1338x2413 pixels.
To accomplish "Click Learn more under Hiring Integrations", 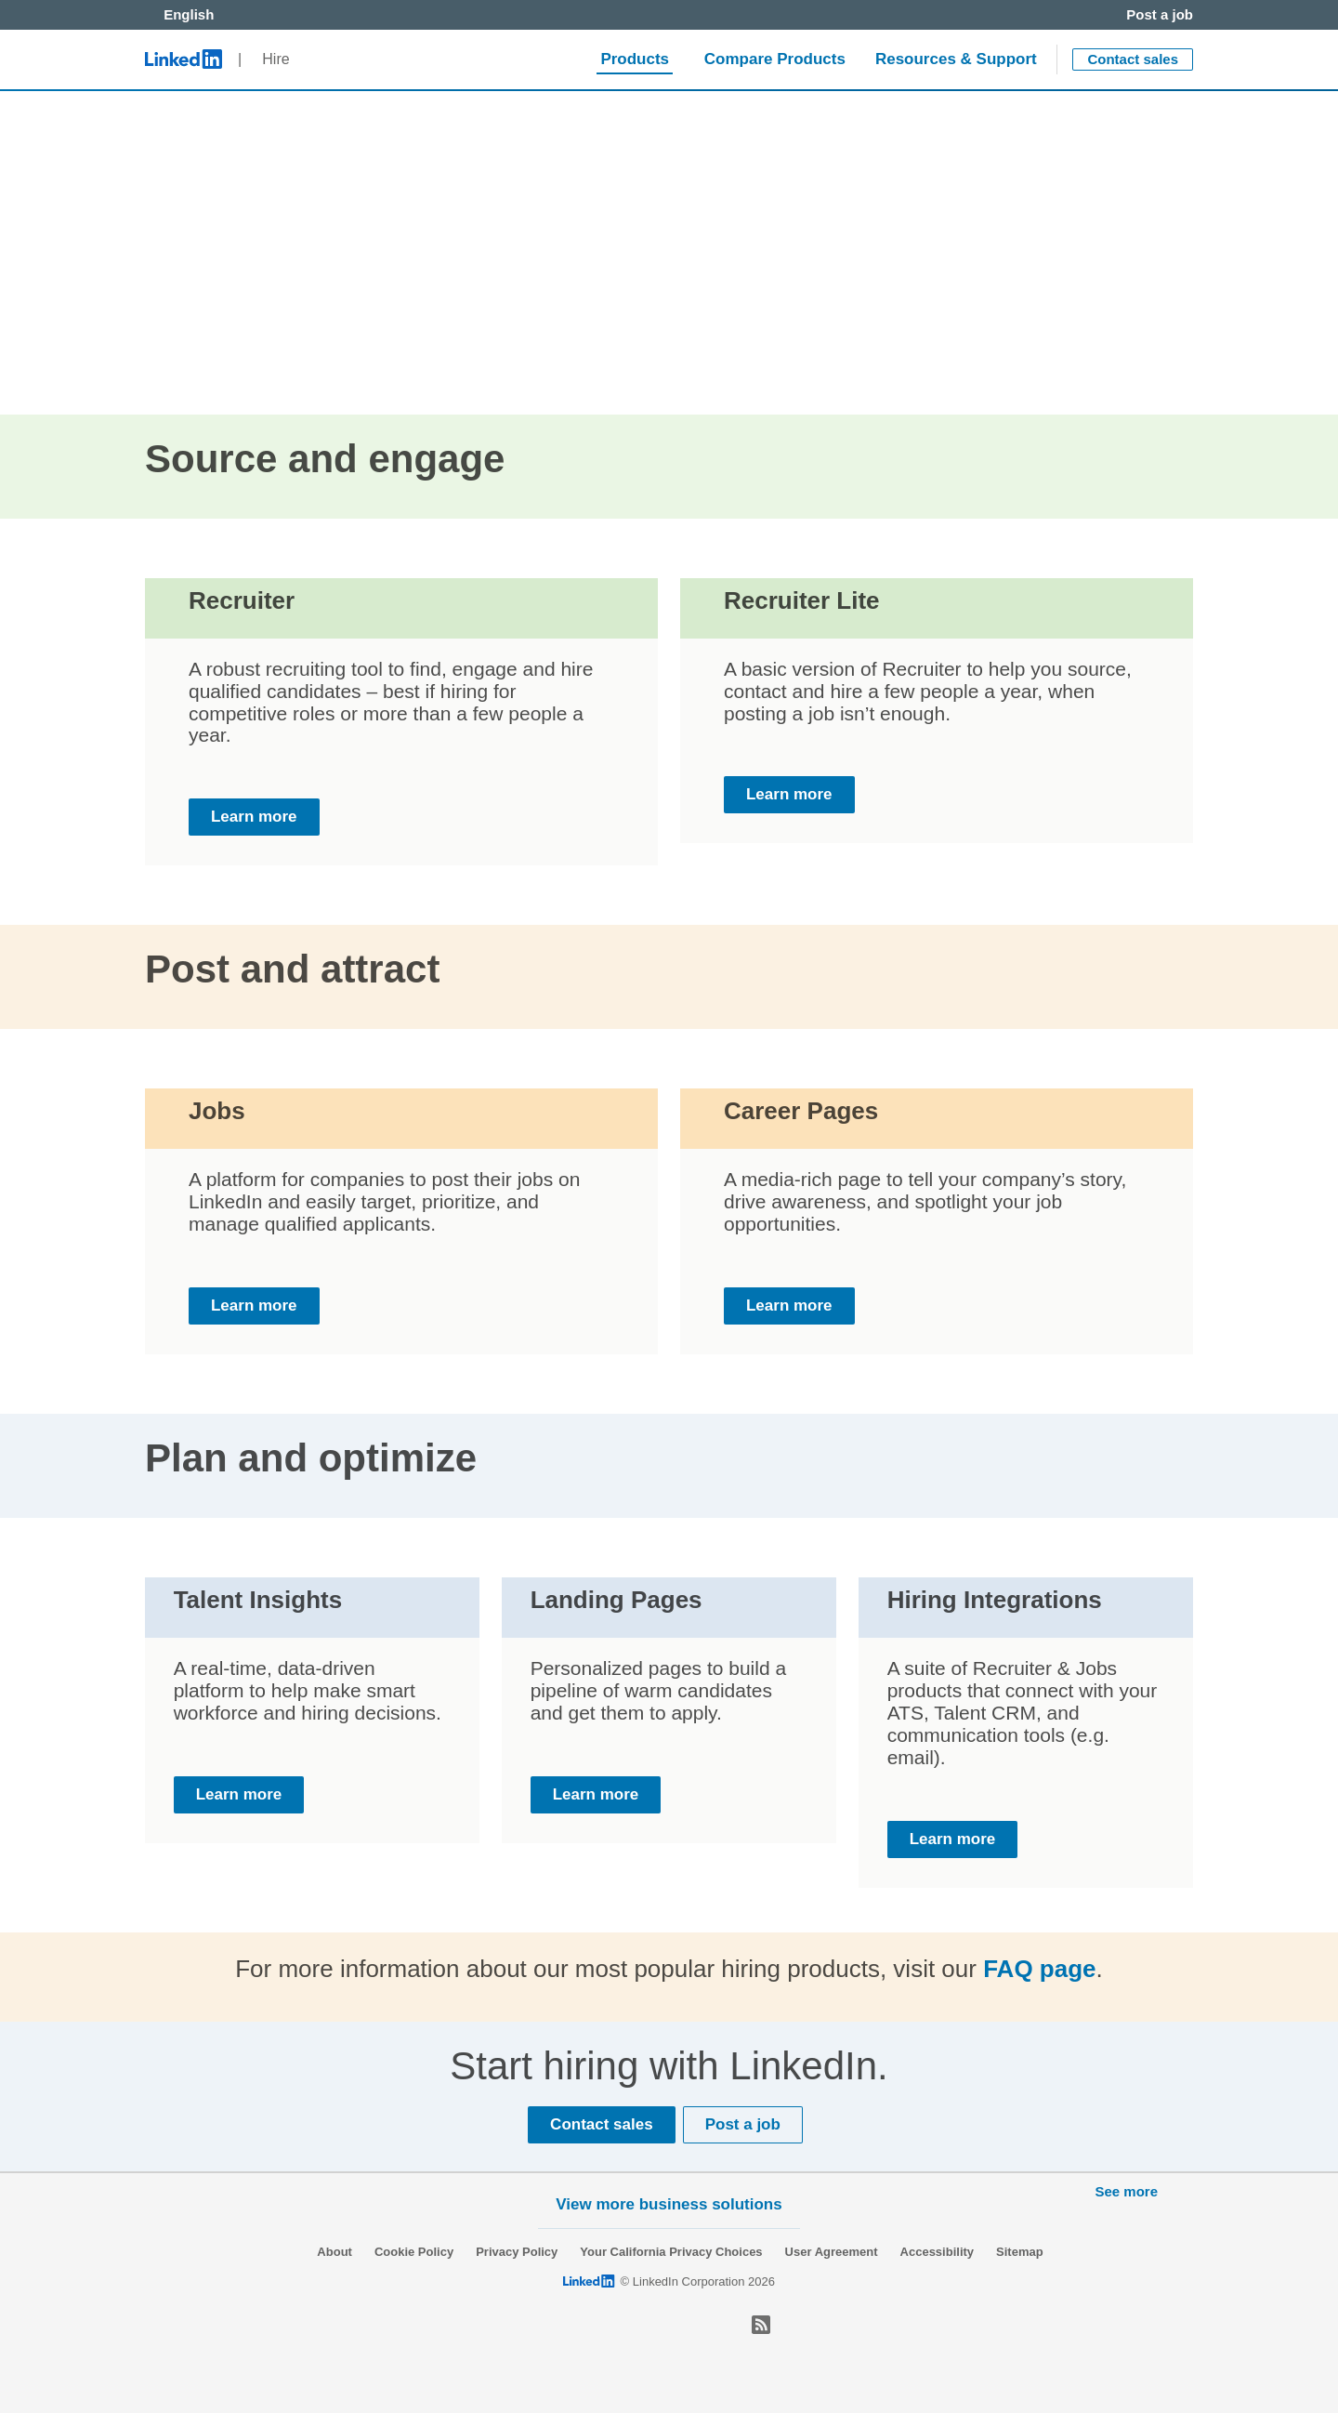I will 951,1839.
